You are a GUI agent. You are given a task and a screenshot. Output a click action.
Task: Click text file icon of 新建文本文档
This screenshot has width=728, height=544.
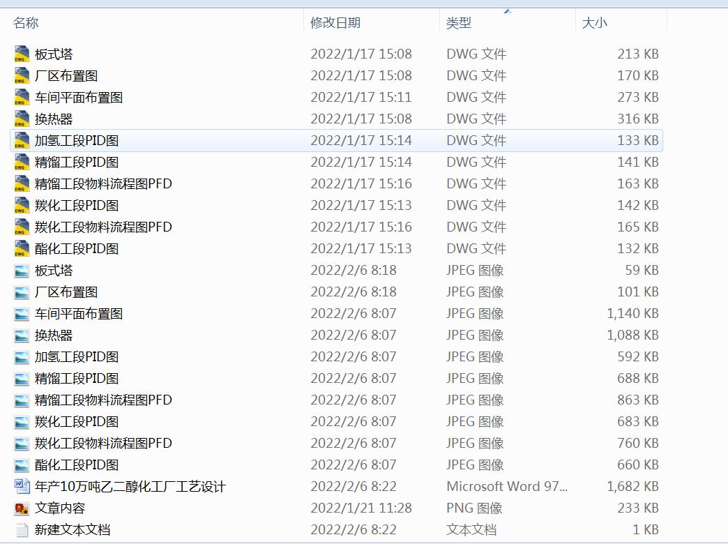coord(22,529)
